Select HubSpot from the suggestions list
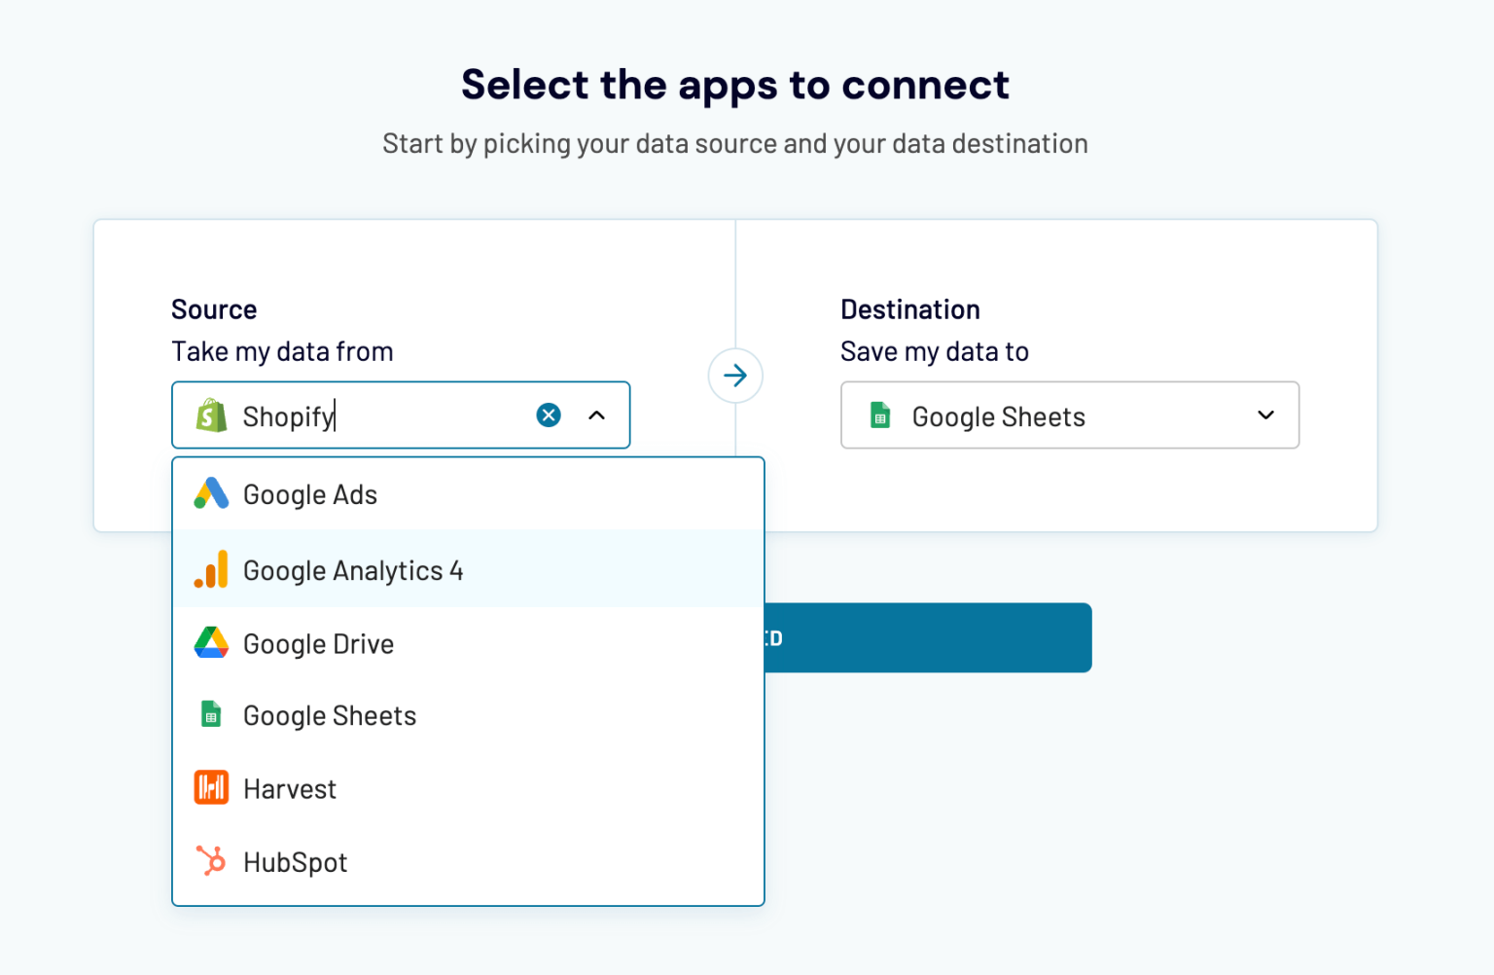Viewport: 1494px width, 975px height. pos(295,860)
